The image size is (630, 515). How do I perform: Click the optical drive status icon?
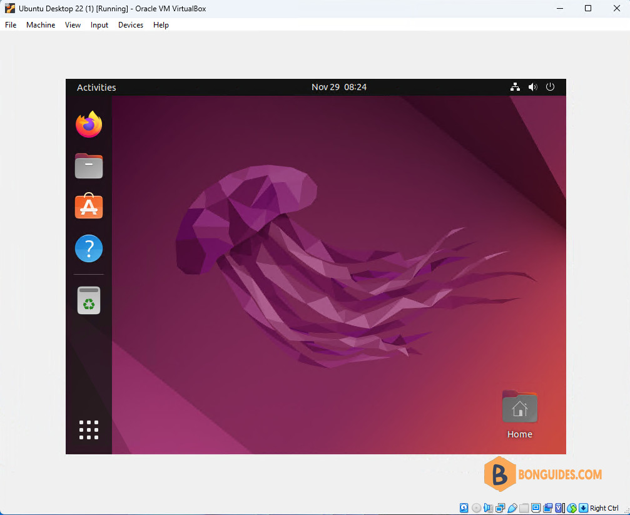[477, 507]
